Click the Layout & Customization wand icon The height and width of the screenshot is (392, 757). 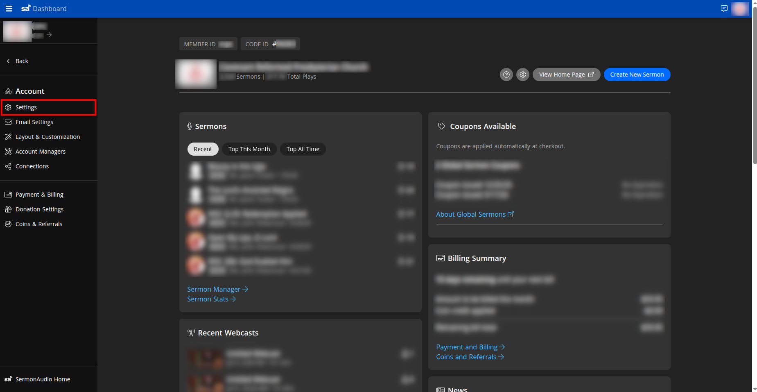(8, 137)
